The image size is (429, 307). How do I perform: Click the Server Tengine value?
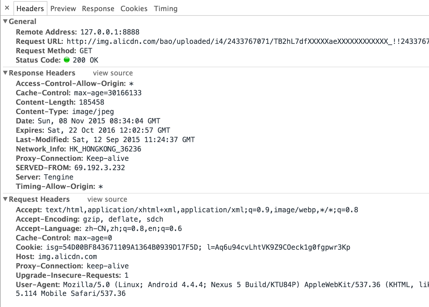pyautogui.click(x=59, y=177)
